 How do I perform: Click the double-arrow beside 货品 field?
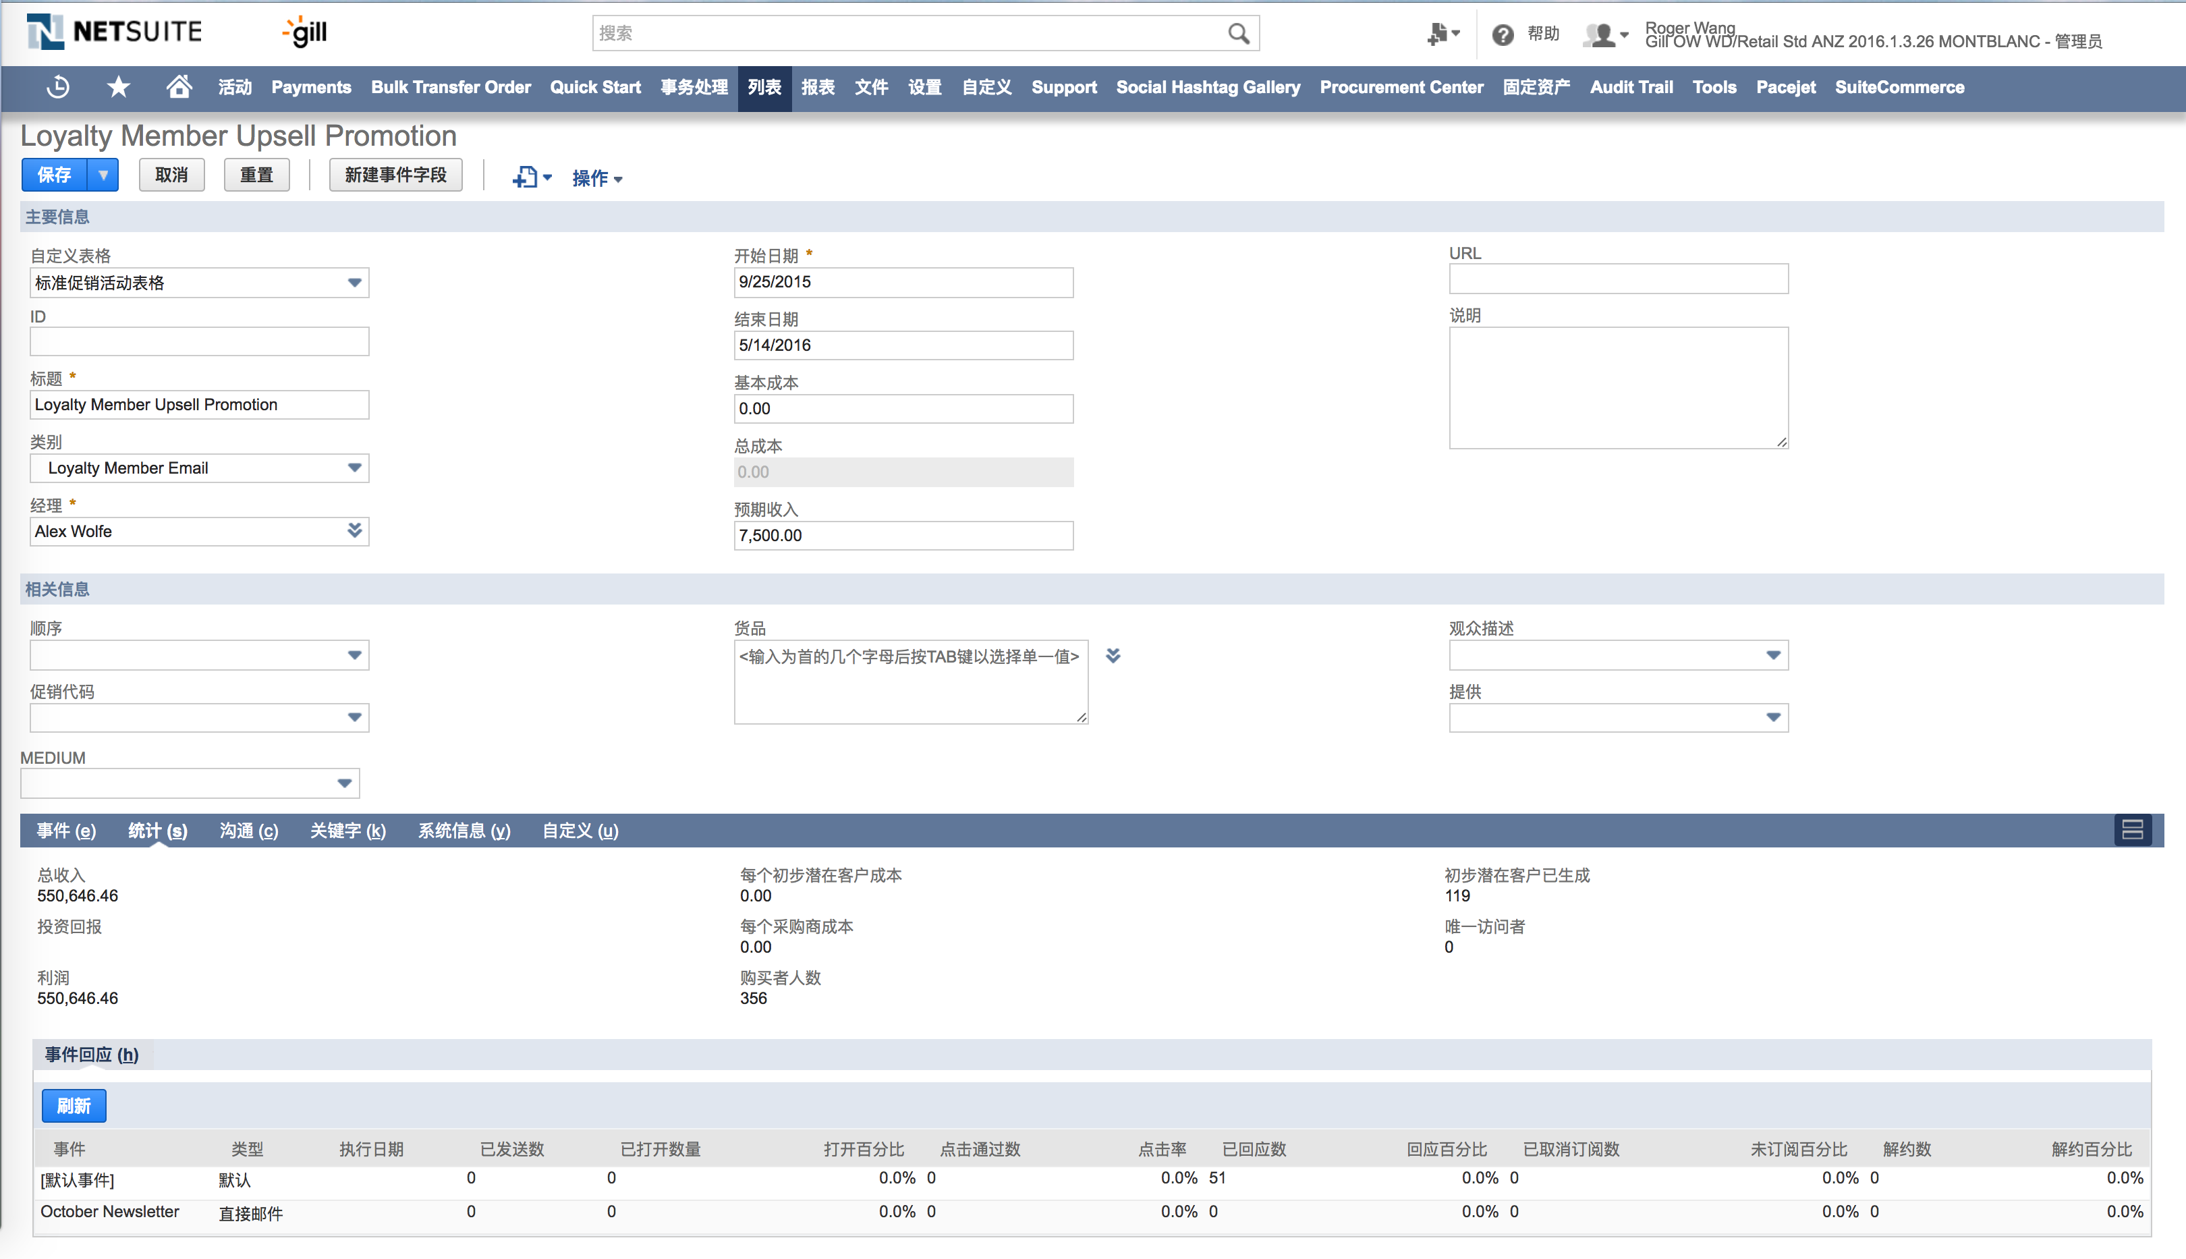click(1113, 655)
